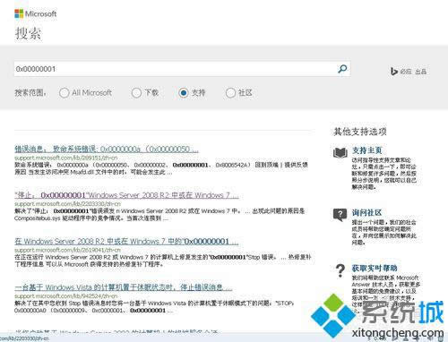This screenshot has height=342, width=448.
Task: Open the result about fatal system error 0x0000000a
Action: (x=107, y=149)
